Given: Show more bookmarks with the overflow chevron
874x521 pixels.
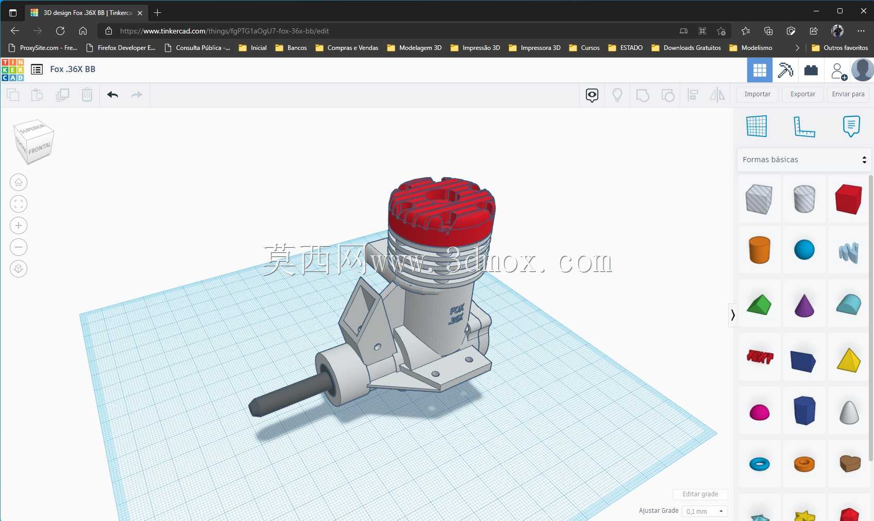Looking at the screenshot, I should pos(797,48).
